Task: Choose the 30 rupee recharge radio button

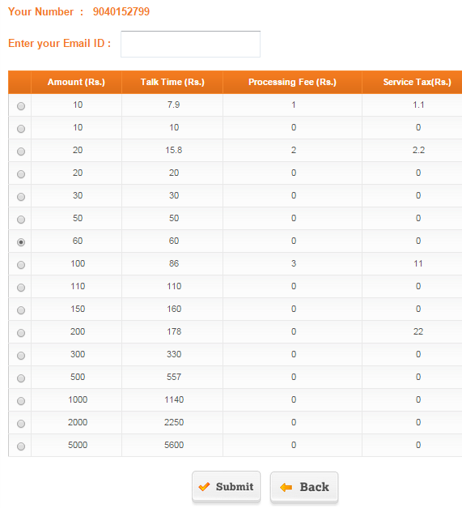Action: [21, 197]
